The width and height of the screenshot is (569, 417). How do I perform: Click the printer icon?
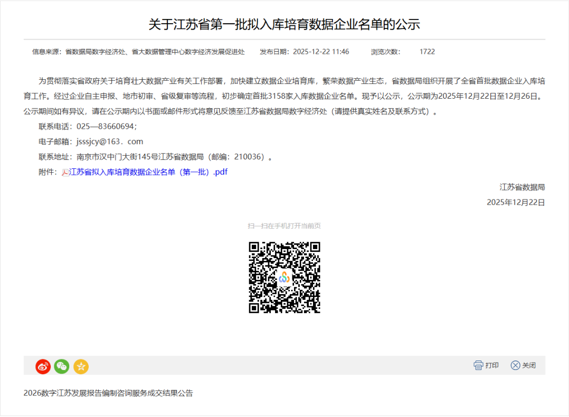point(478,365)
